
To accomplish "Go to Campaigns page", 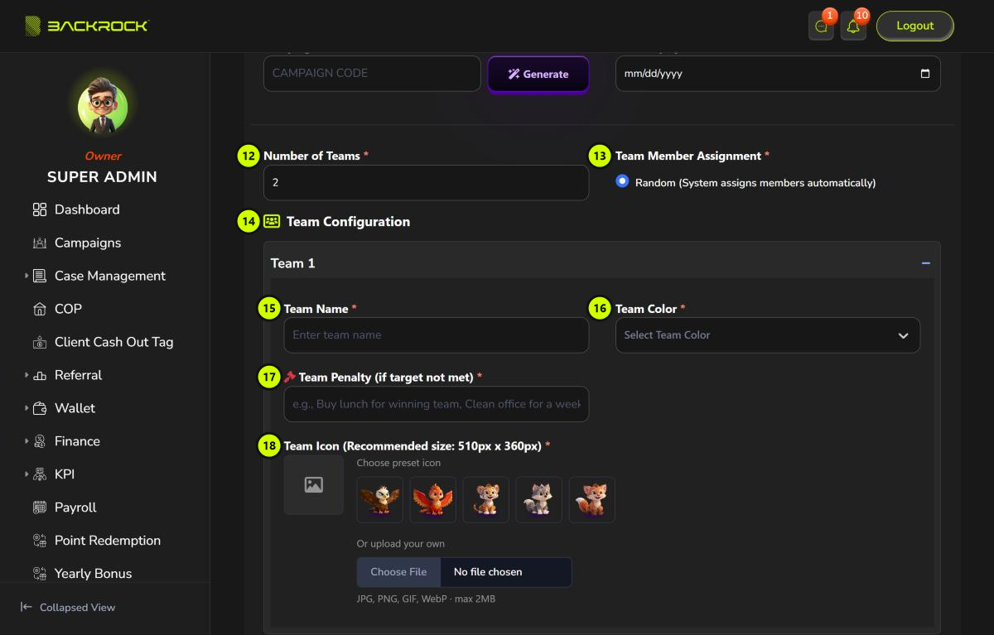I will click(x=88, y=243).
